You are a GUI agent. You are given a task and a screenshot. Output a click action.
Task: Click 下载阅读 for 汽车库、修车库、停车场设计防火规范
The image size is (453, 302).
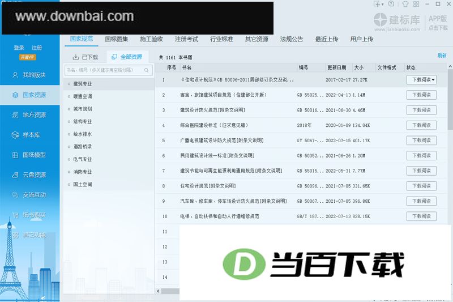pos(421,201)
